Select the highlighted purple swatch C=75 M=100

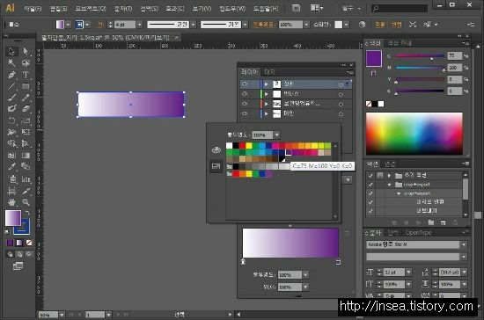point(289,152)
